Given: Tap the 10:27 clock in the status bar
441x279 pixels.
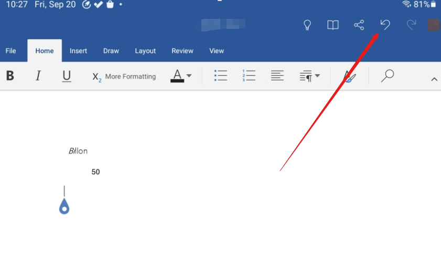Looking at the screenshot, I should pos(17,5).
